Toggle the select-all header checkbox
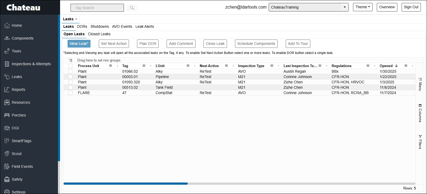The image size is (427, 194). point(70,66)
